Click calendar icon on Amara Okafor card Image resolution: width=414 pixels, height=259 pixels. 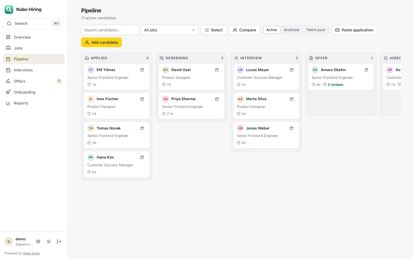366,70
